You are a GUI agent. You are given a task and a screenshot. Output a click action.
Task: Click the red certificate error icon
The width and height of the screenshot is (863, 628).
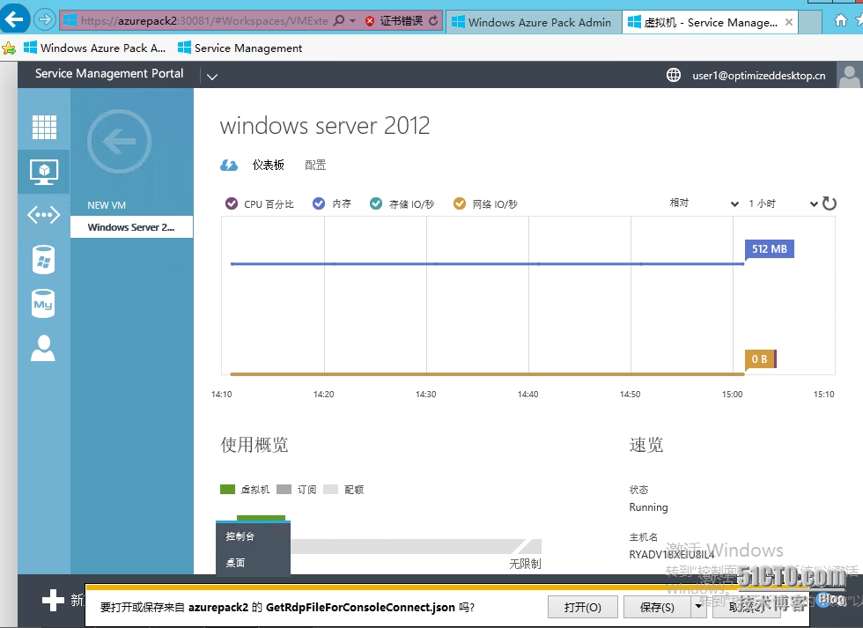[x=370, y=21]
